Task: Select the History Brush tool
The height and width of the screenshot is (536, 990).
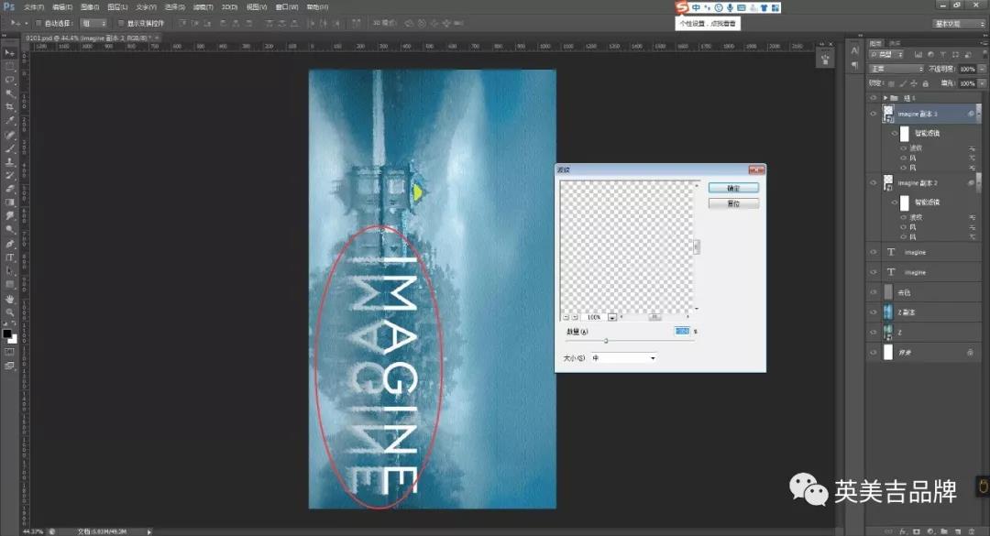Action: [x=9, y=176]
